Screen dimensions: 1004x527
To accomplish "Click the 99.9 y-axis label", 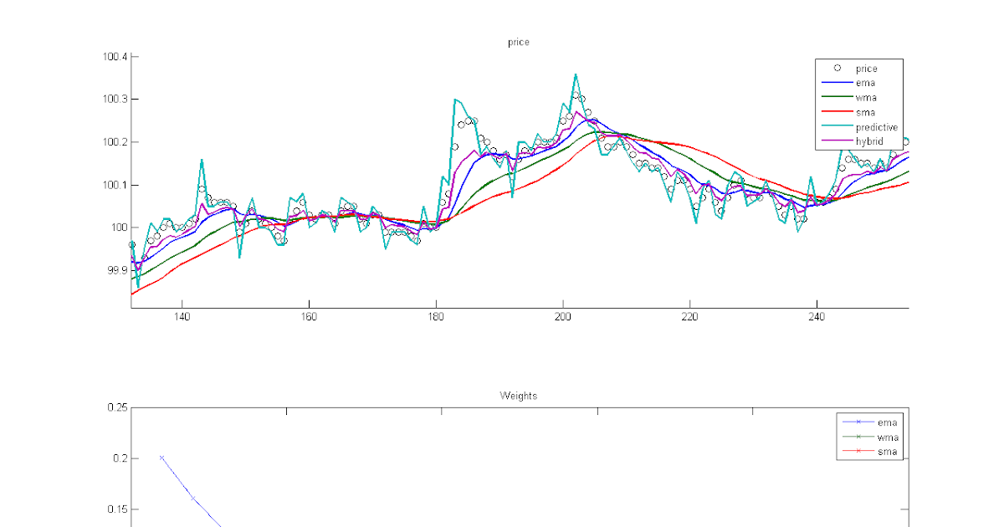I will 116,270.
